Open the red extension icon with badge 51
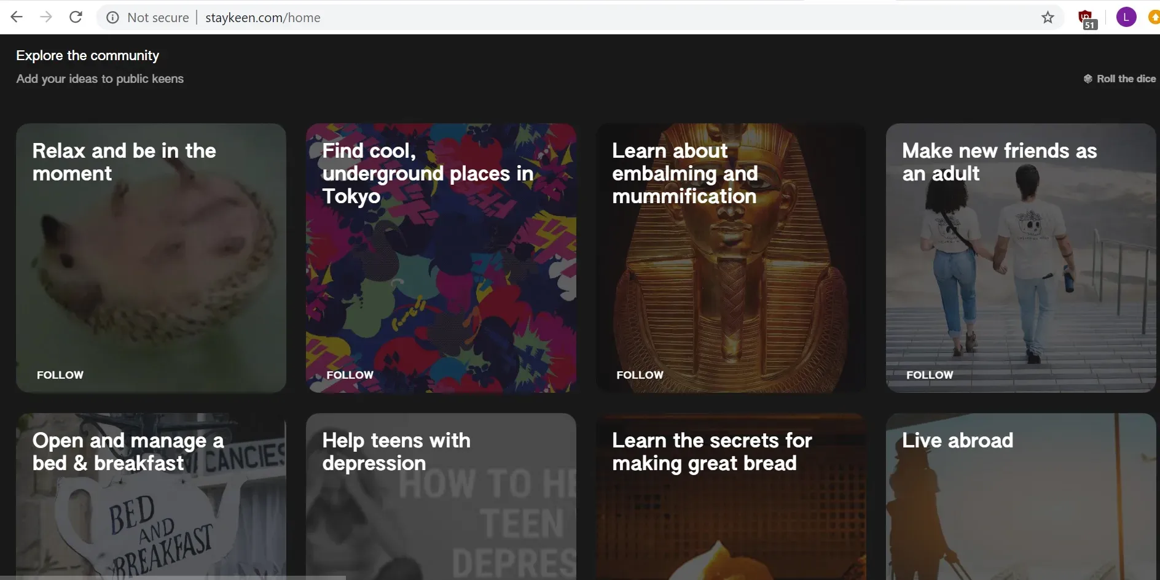This screenshot has width=1160, height=580. (x=1086, y=18)
